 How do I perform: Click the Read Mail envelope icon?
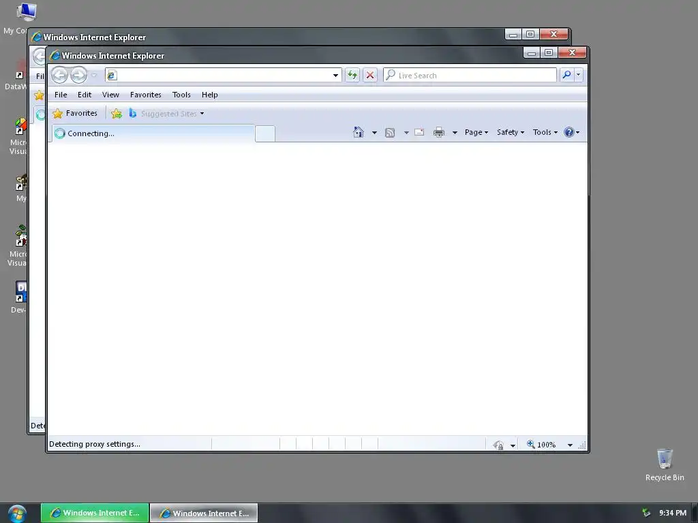pos(419,132)
